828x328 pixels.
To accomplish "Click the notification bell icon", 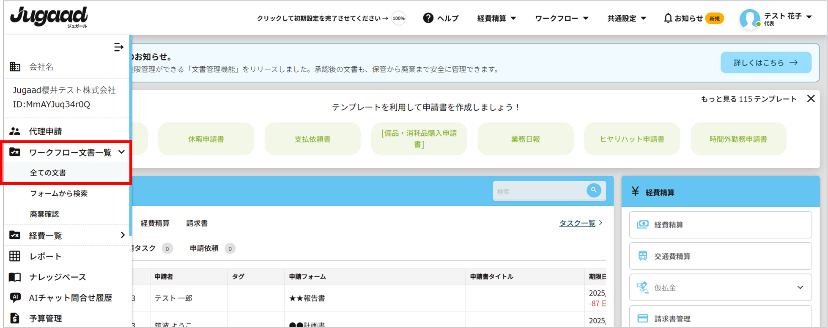I will [x=668, y=18].
